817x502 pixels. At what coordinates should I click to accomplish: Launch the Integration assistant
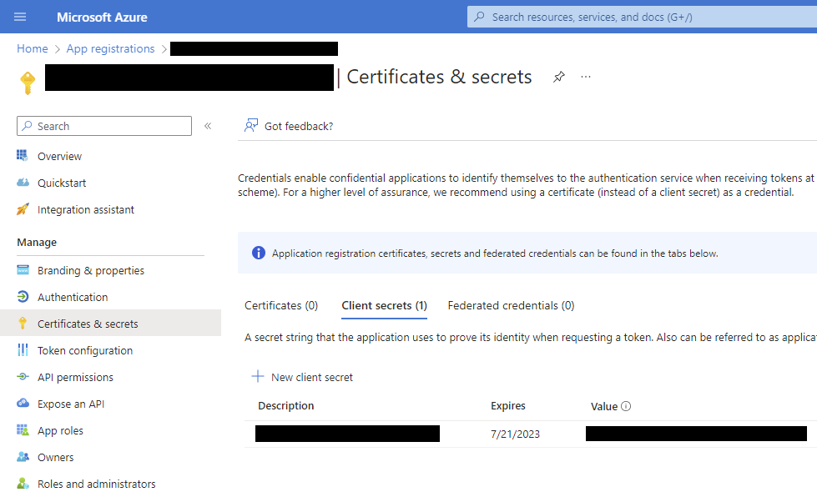coord(85,209)
